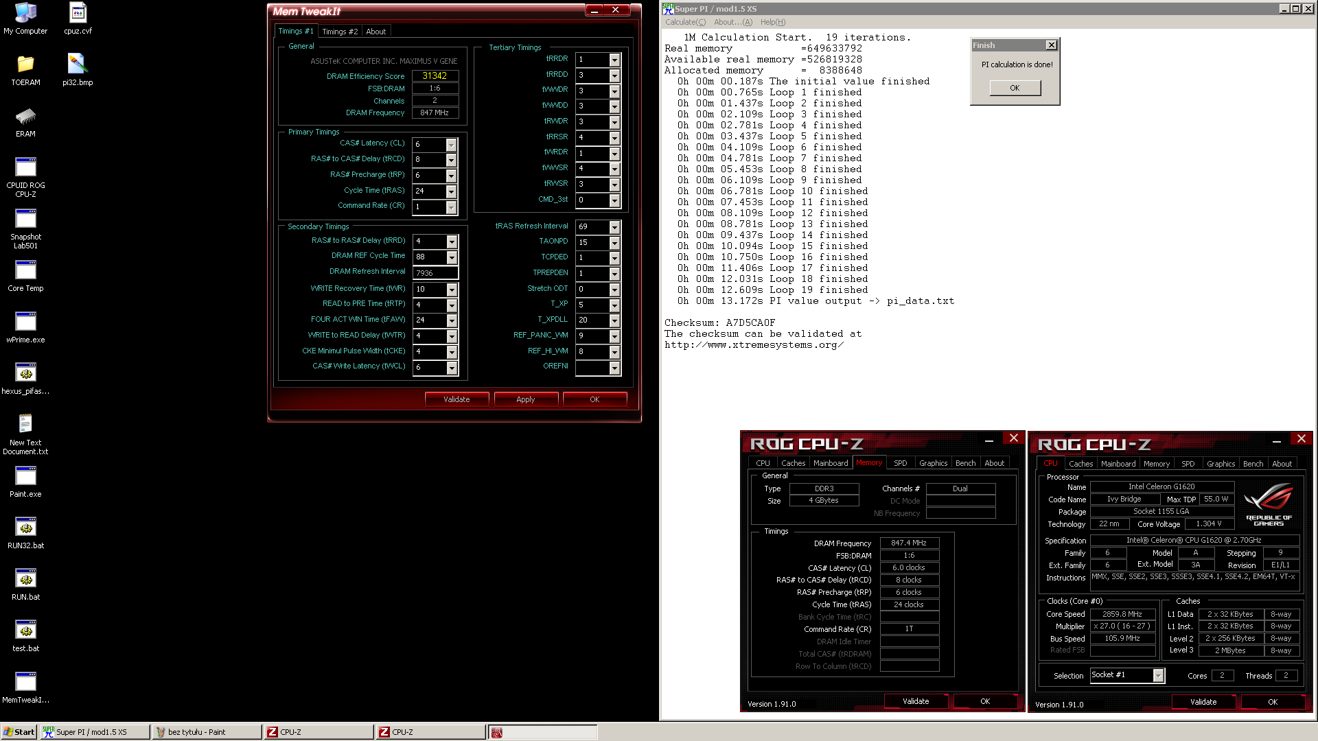Screen dimensions: 1318x741
Task: Expand T_XPDLL dropdown
Action: (x=614, y=320)
